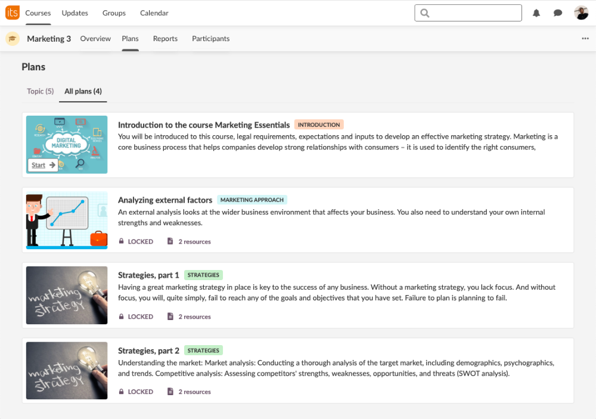The width and height of the screenshot is (596, 419).
Task: Open the course Reports tab
Action: point(165,39)
